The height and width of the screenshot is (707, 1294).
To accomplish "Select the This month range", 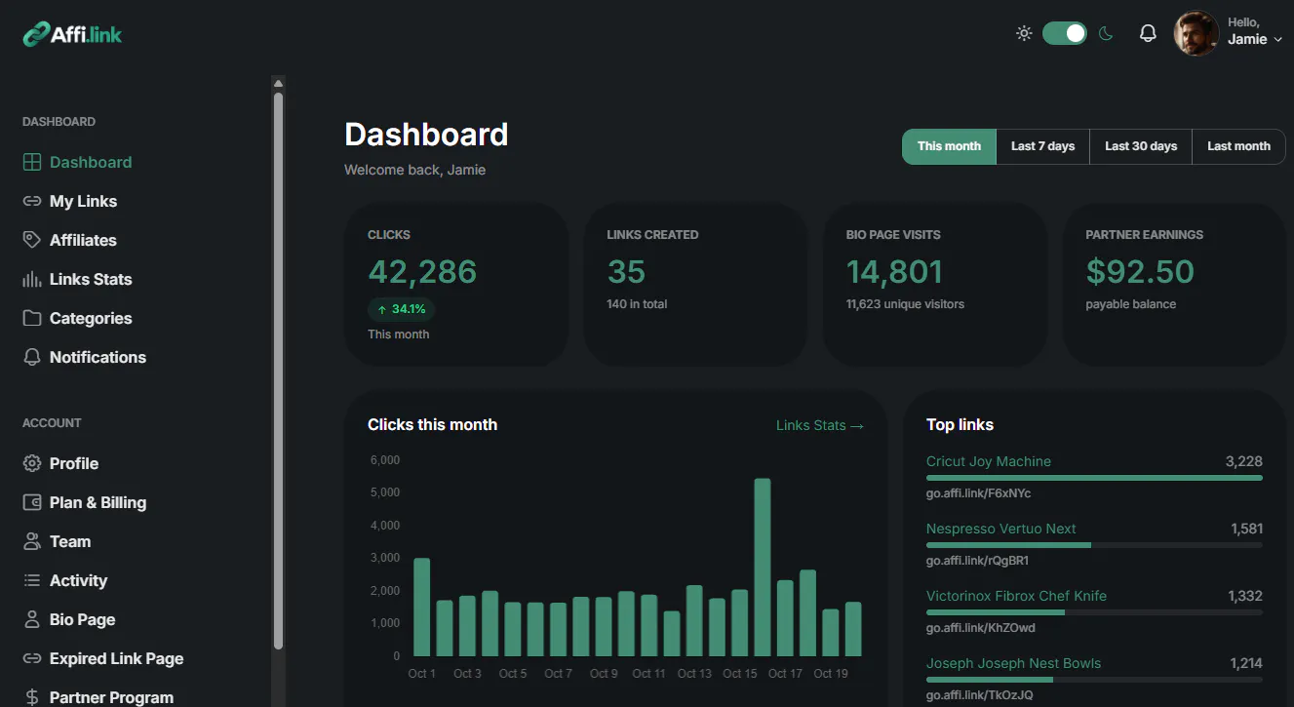I will (x=949, y=146).
